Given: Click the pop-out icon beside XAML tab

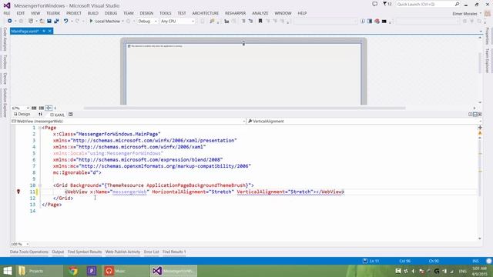Looking at the screenshot, I should tap(71, 115).
